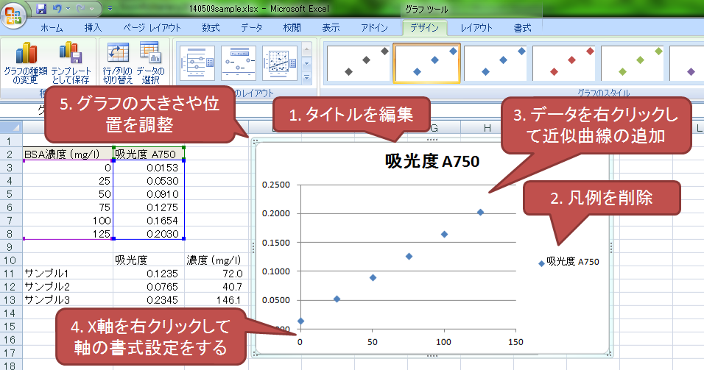
Task: Switch rows and columns with 行/列の切り替え
Action: pyautogui.click(x=118, y=63)
